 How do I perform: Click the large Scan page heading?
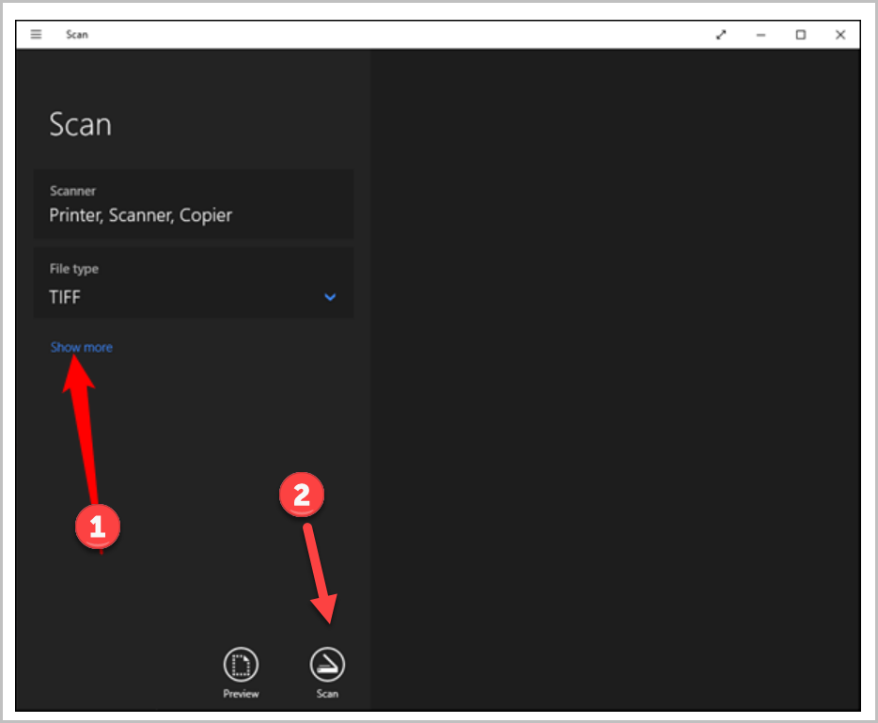[x=80, y=125]
